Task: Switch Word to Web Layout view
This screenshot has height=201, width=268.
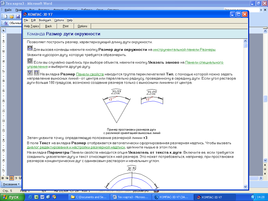Action: point(7,178)
